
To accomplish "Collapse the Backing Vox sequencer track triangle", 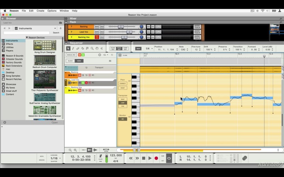I will click(x=66, y=88).
